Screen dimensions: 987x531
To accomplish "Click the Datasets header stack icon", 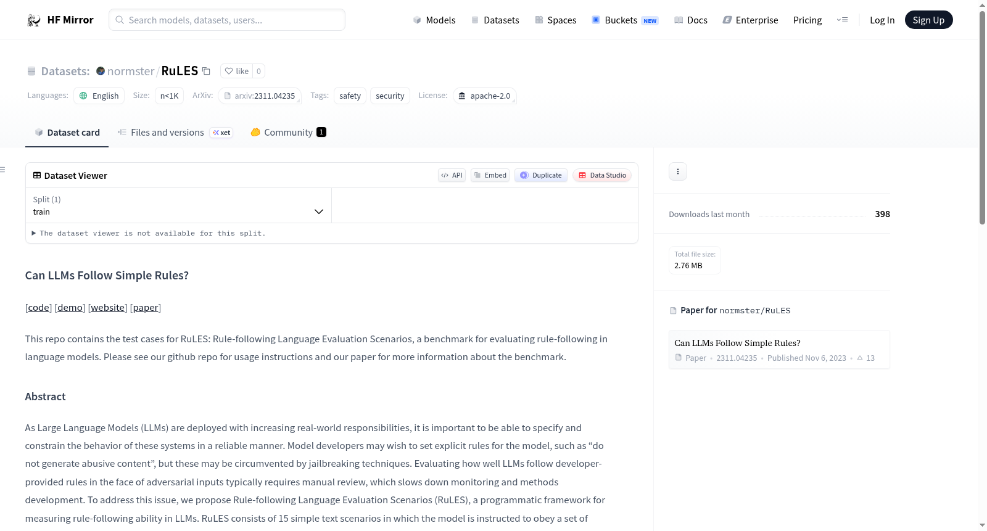I will 31,72.
